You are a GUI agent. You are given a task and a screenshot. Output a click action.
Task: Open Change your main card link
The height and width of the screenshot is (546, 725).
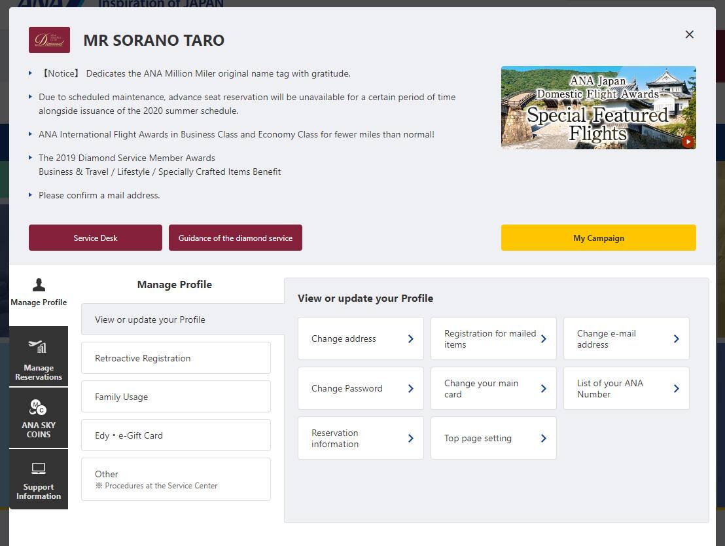click(493, 389)
